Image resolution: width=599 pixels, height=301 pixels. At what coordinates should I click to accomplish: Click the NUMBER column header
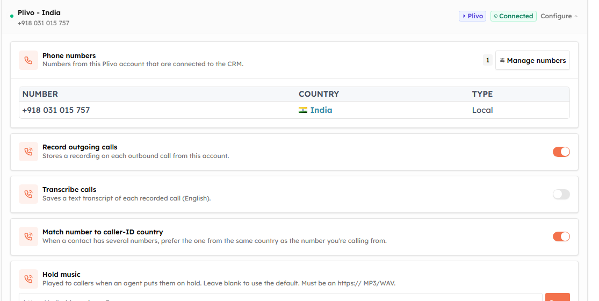[40, 94]
